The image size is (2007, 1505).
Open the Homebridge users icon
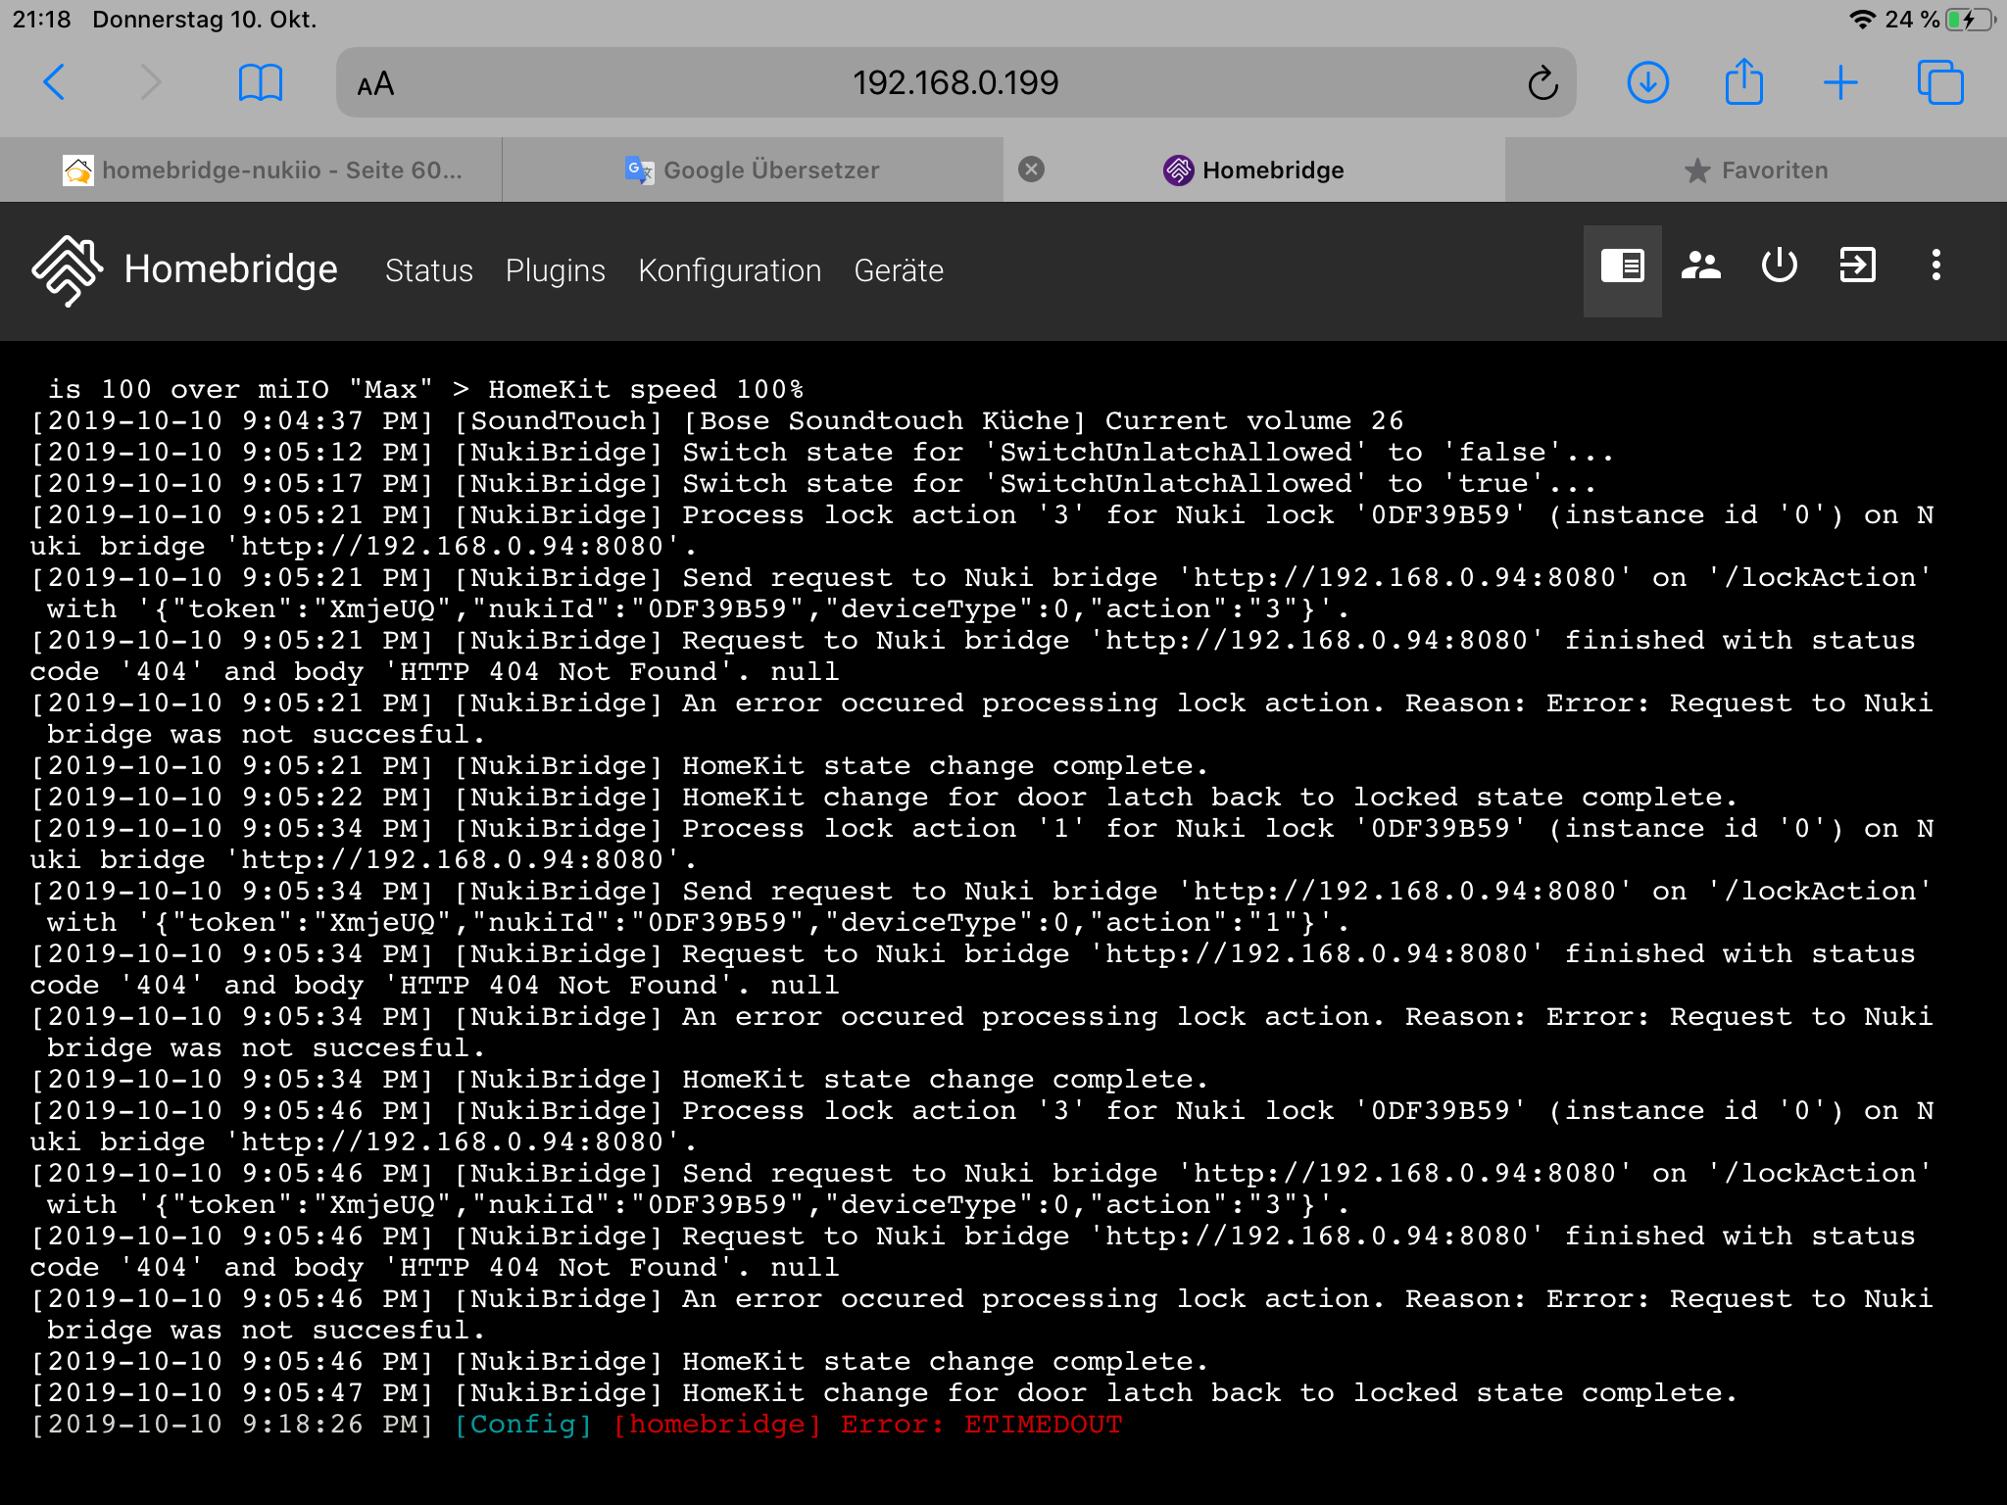click(x=1701, y=267)
